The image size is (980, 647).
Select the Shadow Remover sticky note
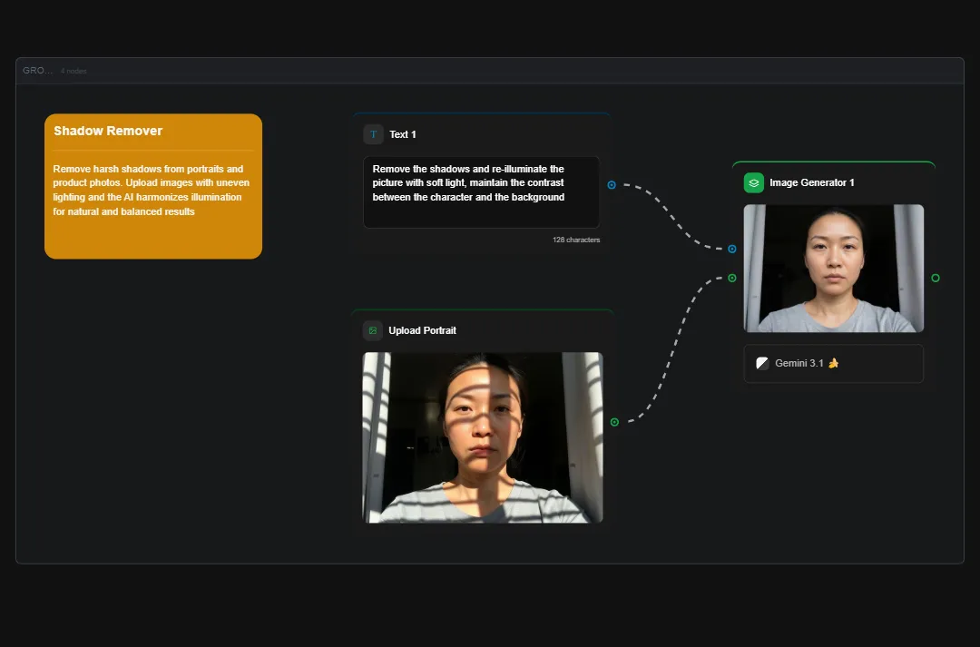[x=152, y=186]
